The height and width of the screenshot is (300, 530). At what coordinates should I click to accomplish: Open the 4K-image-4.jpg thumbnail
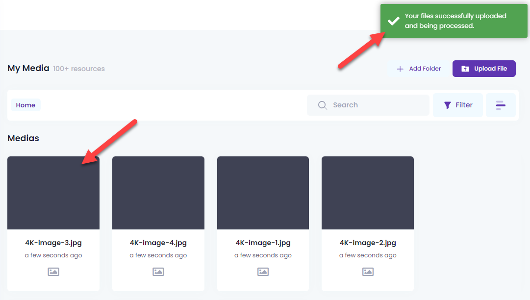[158, 193]
